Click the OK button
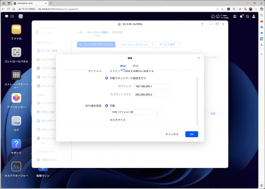Image resolution: width=265 pixels, height=189 pixels. 192,134
